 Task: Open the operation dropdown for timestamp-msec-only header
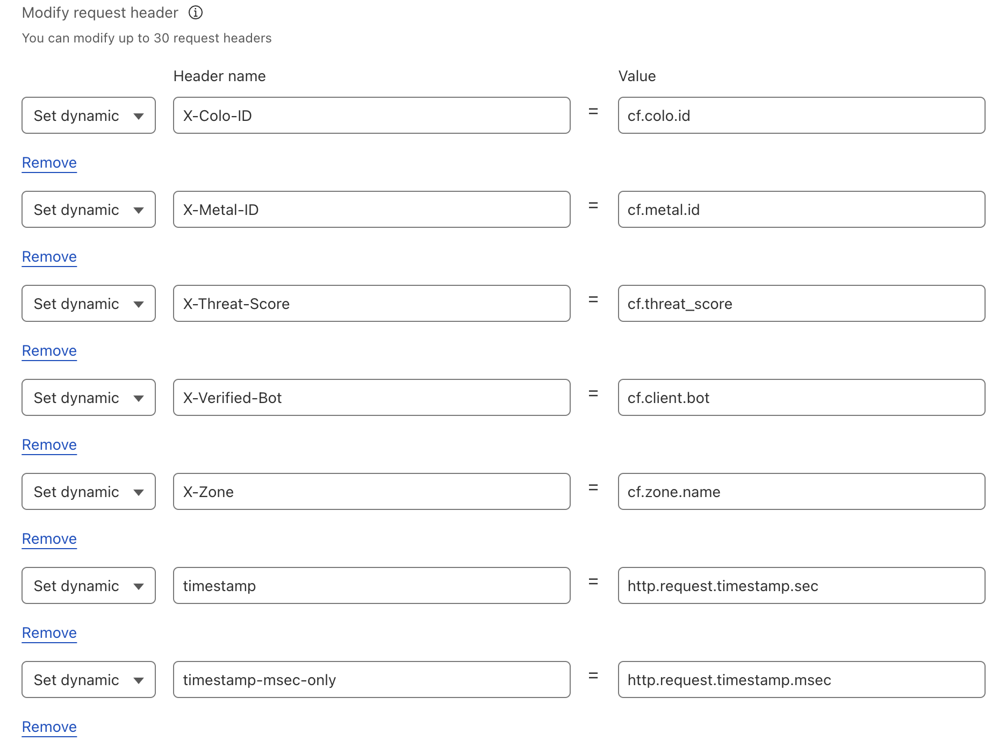coord(89,680)
